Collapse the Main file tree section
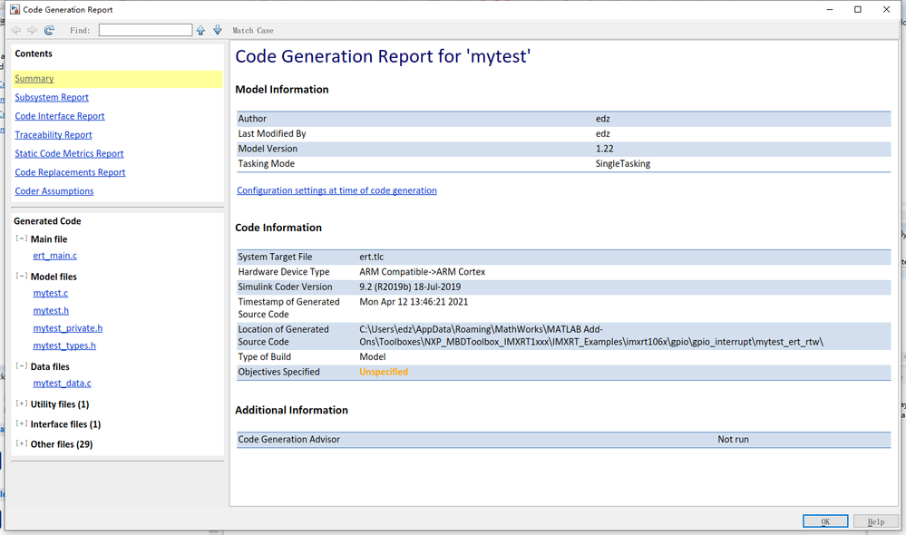Screen dimensions: 906x535 21,238
